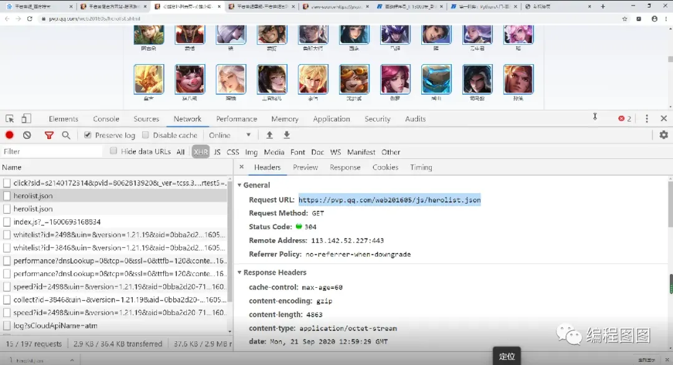Open network search with the magnifier icon
Image resolution: width=673 pixels, height=365 pixels.
coord(66,135)
